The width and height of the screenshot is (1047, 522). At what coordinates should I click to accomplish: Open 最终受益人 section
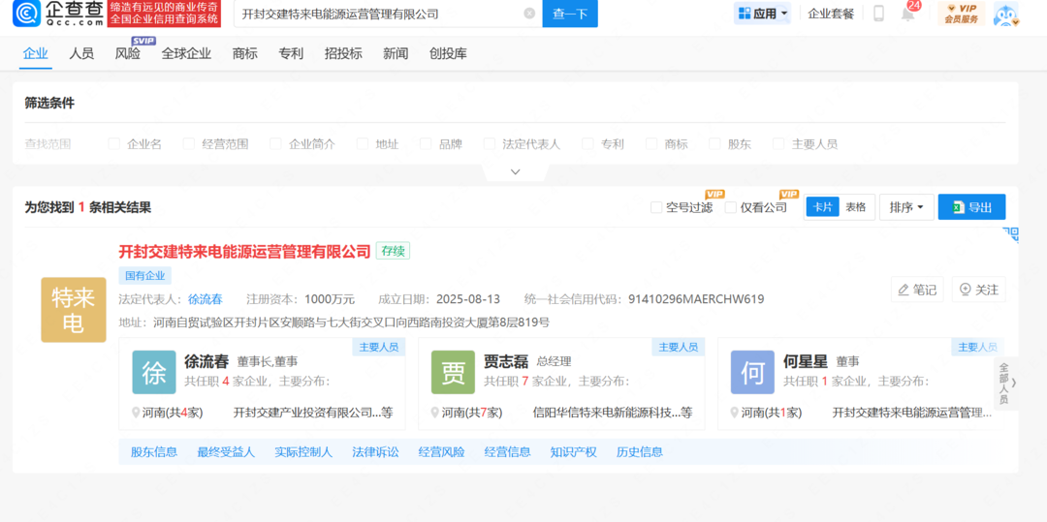226,452
